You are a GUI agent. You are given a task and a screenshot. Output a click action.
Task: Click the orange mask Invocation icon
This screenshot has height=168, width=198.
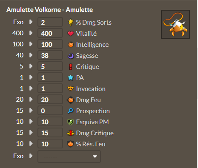[x=71, y=89]
